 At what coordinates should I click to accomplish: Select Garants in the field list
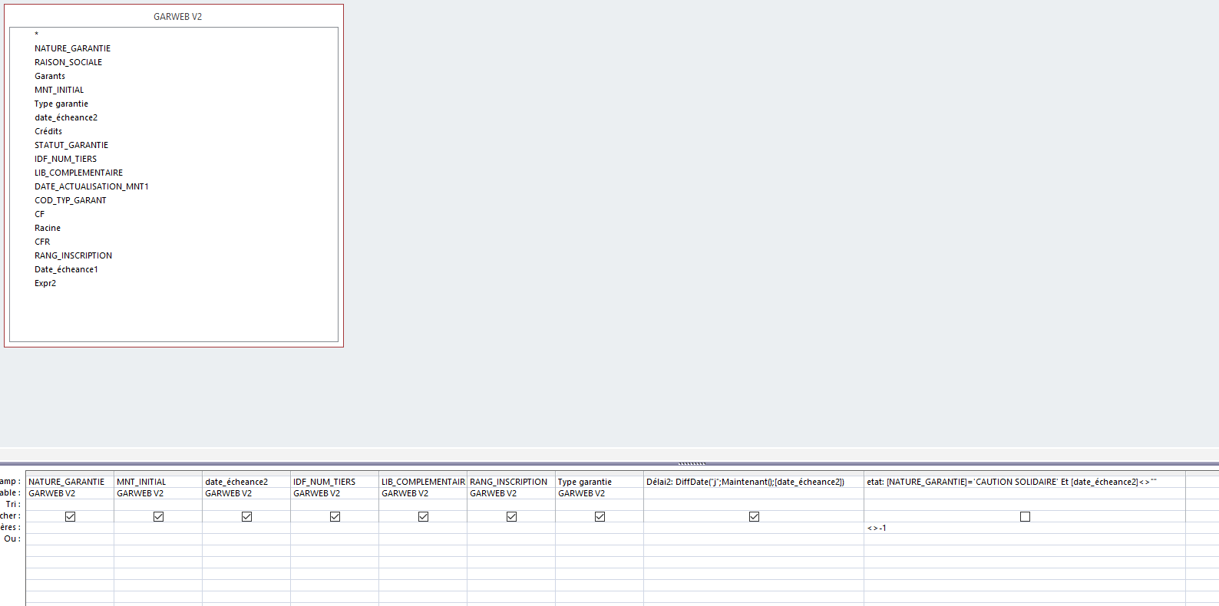(50, 76)
